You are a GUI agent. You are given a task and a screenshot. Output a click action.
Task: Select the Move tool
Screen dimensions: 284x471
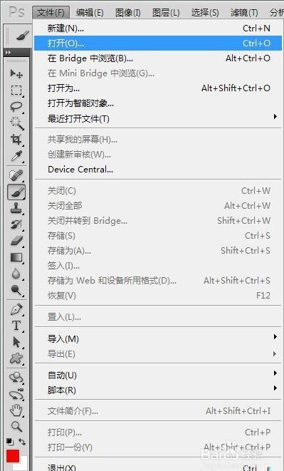tap(16, 73)
